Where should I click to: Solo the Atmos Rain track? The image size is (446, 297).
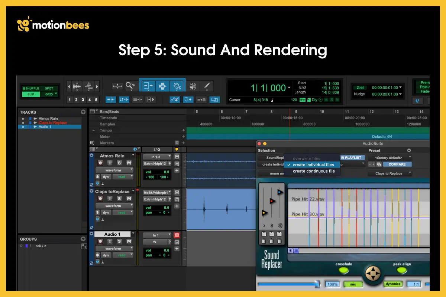[x=120, y=163]
